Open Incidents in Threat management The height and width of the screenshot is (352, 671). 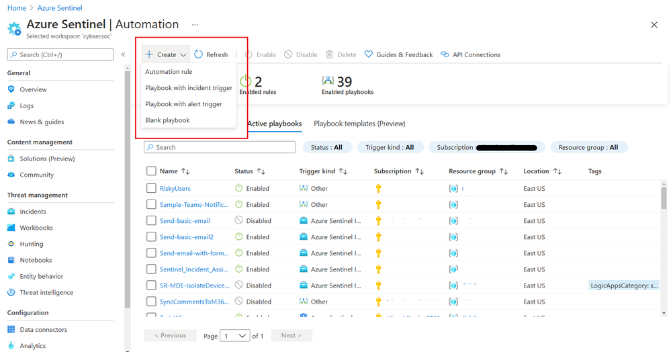[x=32, y=211]
